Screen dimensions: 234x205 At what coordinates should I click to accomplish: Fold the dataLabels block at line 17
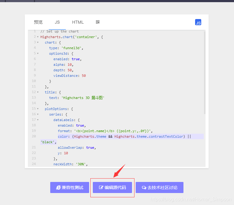(x=38, y=120)
